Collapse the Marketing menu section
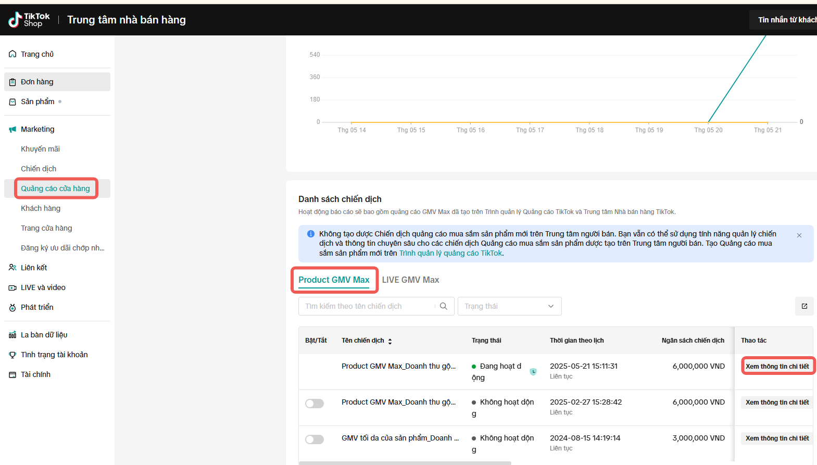 [x=37, y=129]
